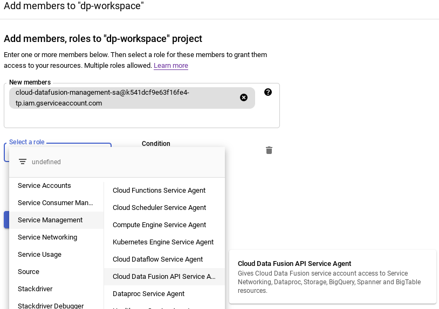Choose Cloud Data Fusion API Service Agent

[163, 277]
